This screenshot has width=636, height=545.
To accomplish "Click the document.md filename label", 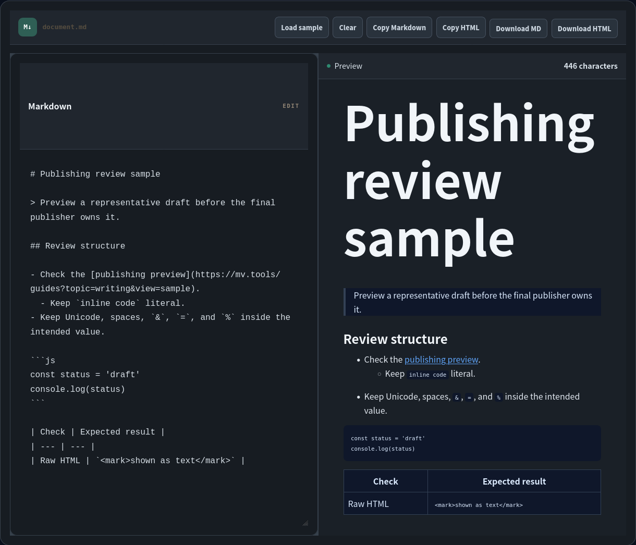I will tap(65, 27).
